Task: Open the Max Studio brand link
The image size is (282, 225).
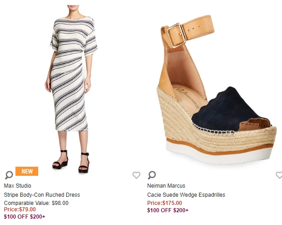Action: point(17,186)
